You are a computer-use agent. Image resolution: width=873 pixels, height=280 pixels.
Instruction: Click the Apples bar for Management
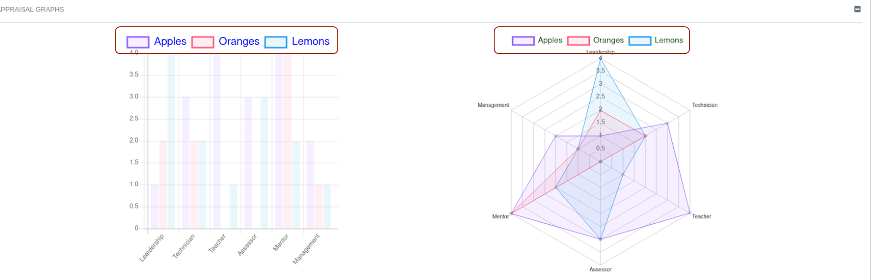click(x=311, y=185)
